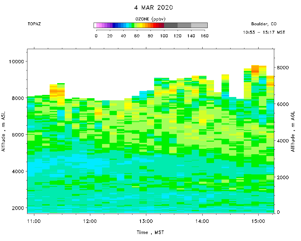Pick the light gray 140-160 colorbar segment
301x241 pixels.
point(199,25)
